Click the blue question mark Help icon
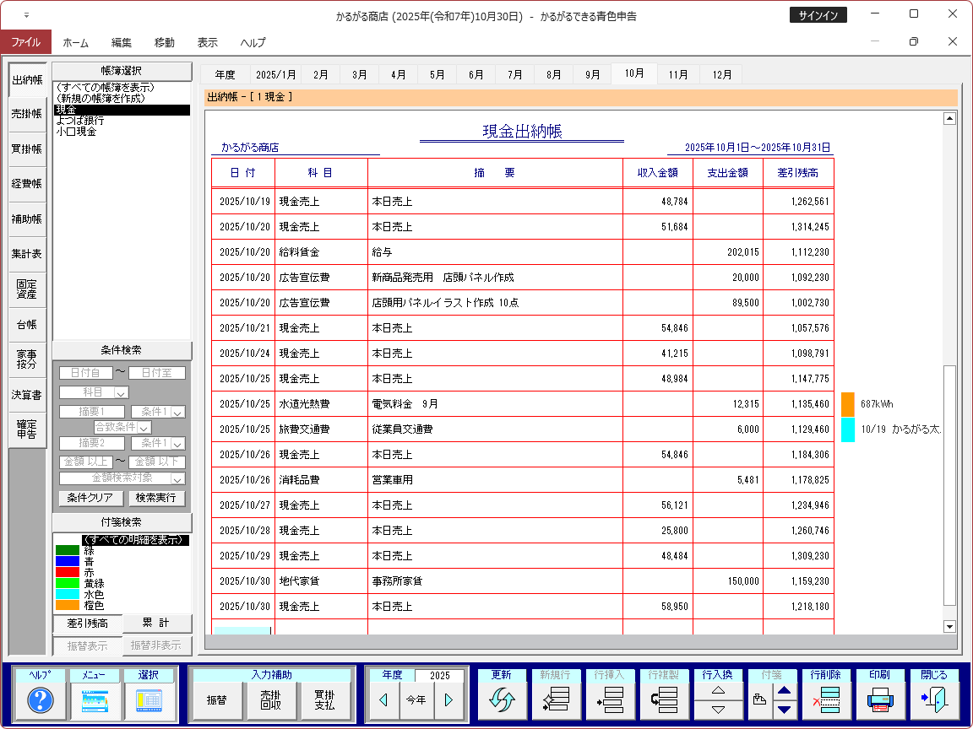The height and width of the screenshot is (729, 973). [x=41, y=700]
